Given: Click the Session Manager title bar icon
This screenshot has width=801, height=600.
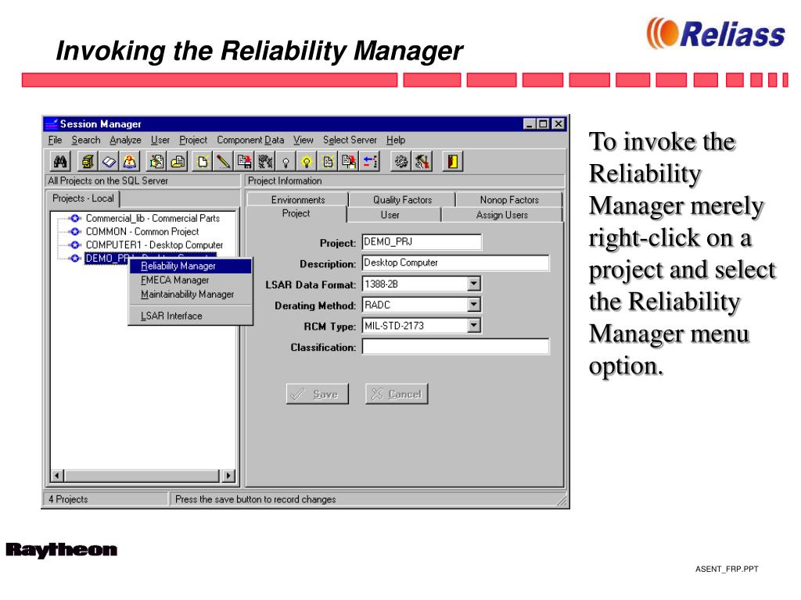Looking at the screenshot, I should coord(51,124).
